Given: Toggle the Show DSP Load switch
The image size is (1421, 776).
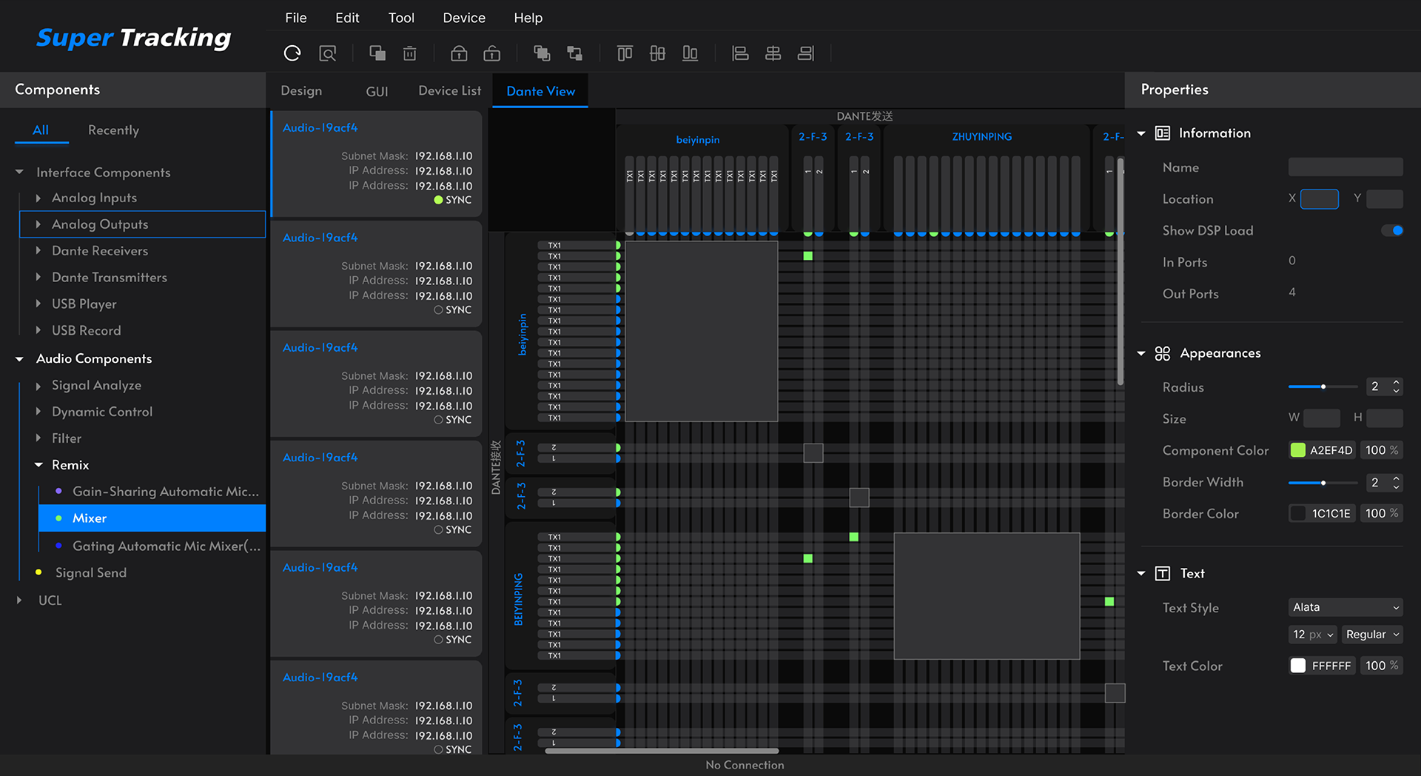Looking at the screenshot, I should [1391, 230].
